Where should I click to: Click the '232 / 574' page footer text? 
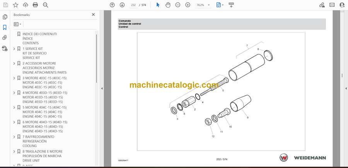(222, 160)
